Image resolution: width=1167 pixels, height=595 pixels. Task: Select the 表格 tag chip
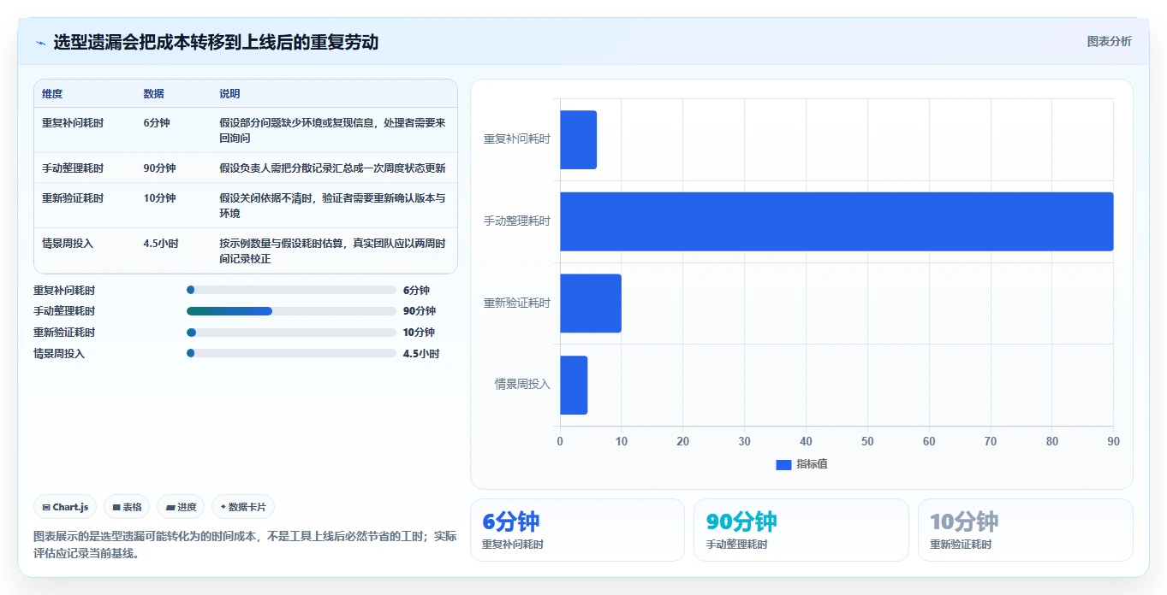point(127,507)
